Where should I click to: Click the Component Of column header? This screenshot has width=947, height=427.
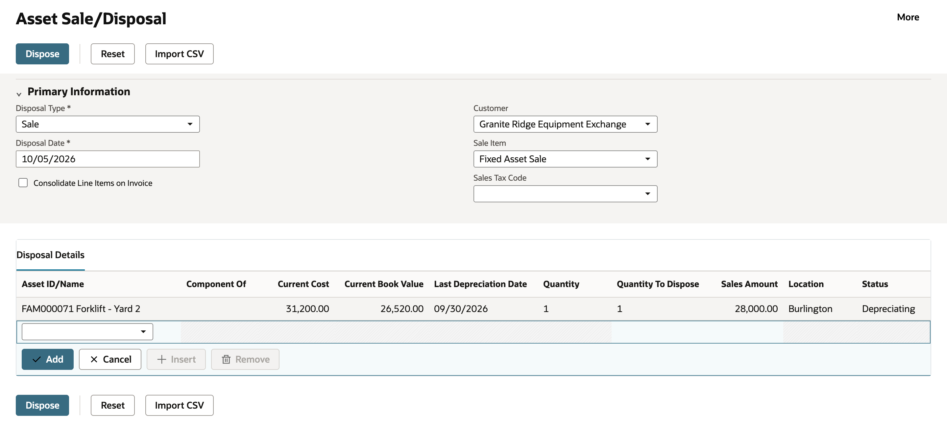pos(216,284)
